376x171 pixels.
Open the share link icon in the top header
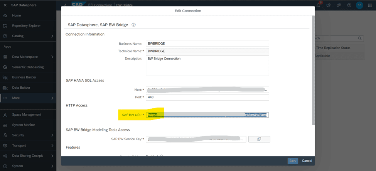click(x=339, y=5)
